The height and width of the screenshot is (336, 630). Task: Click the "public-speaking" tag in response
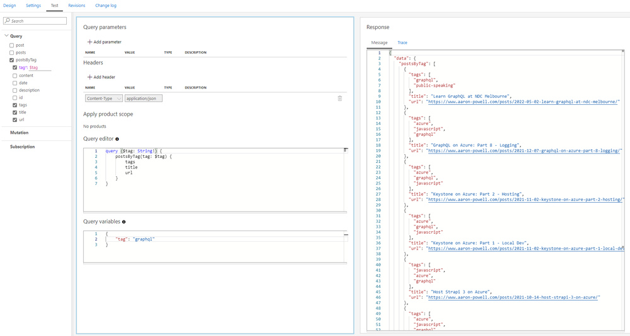[435, 85]
